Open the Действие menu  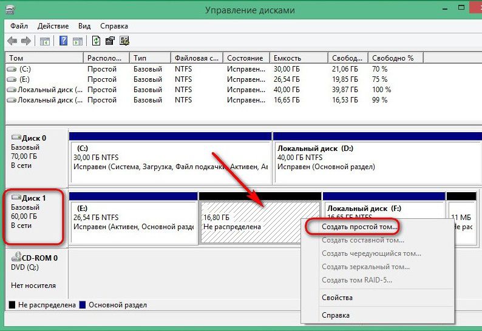(x=53, y=26)
